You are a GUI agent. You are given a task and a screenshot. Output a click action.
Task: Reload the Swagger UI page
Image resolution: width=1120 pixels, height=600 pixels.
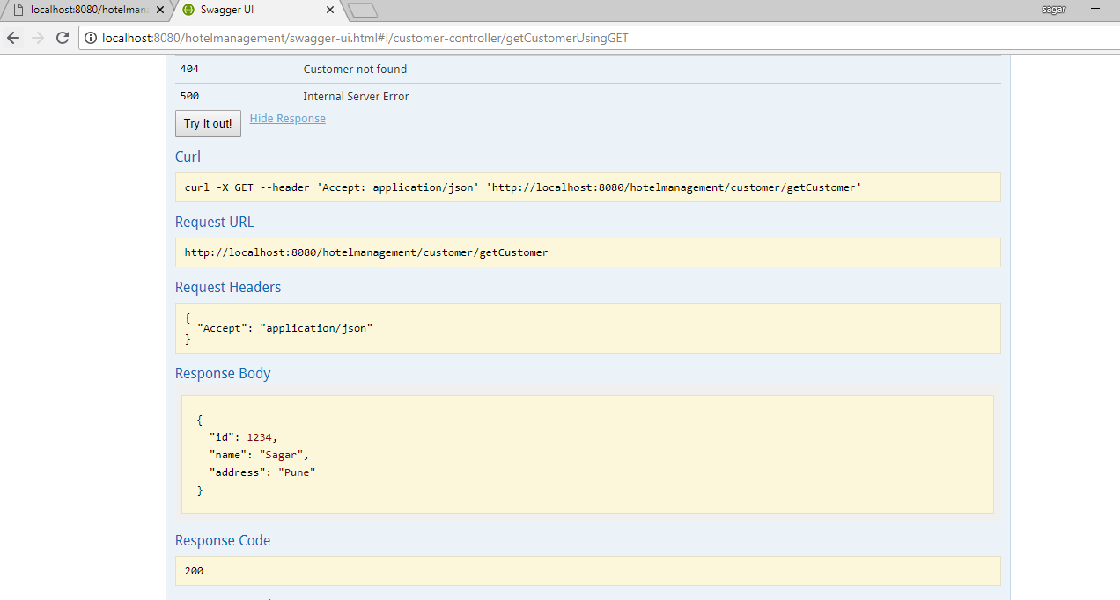click(x=63, y=38)
